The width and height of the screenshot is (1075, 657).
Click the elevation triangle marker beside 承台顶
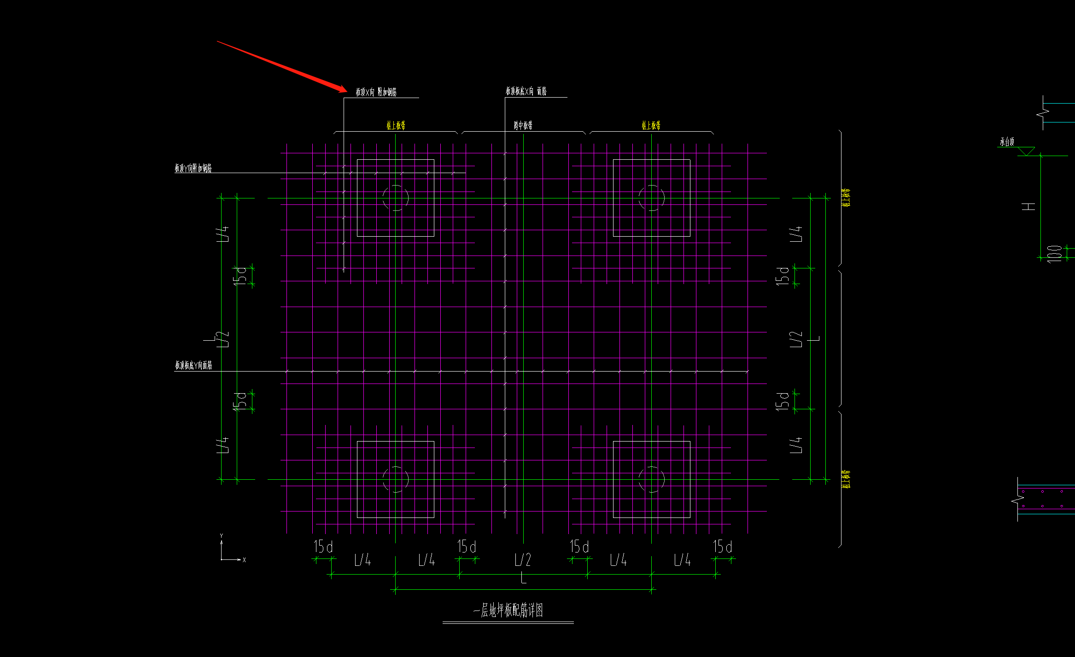coord(1027,151)
